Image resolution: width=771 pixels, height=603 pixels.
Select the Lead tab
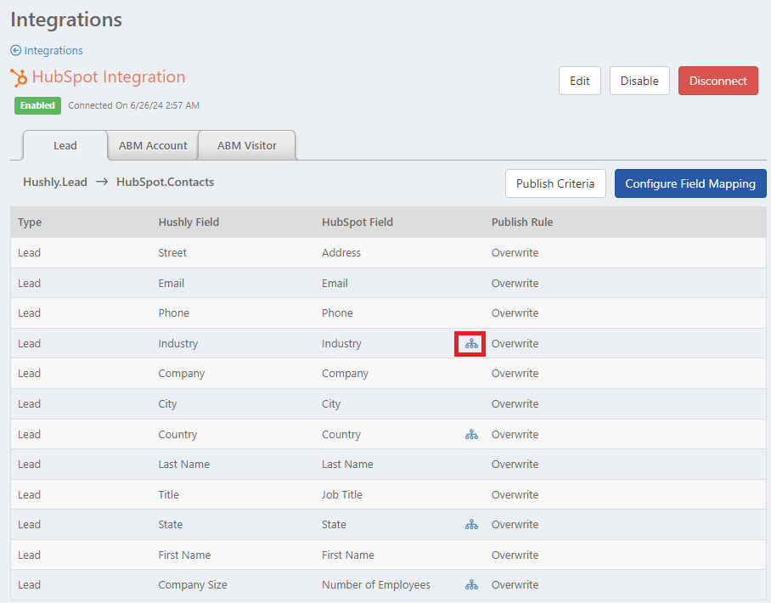coord(65,145)
